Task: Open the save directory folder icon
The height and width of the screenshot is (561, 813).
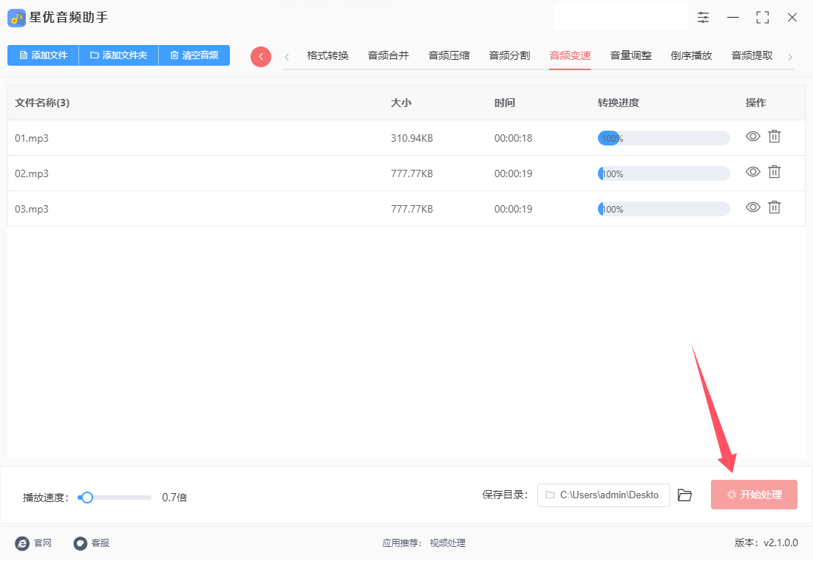Action: (684, 495)
